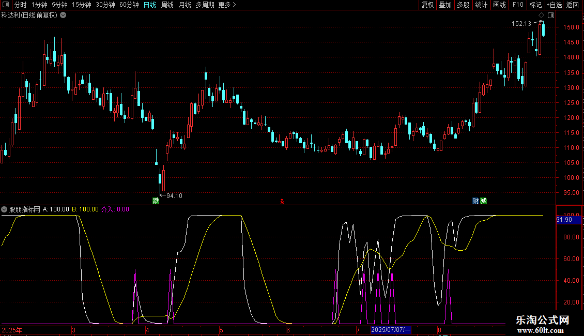584x336 pixels.
Task: Click the green 跌 event marker
Action: [x=156, y=201]
